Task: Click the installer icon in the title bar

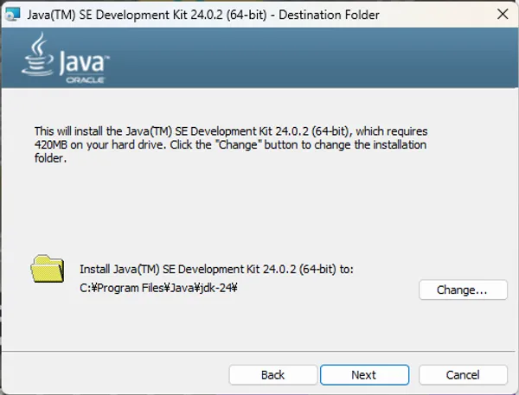Action: (13, 14)
